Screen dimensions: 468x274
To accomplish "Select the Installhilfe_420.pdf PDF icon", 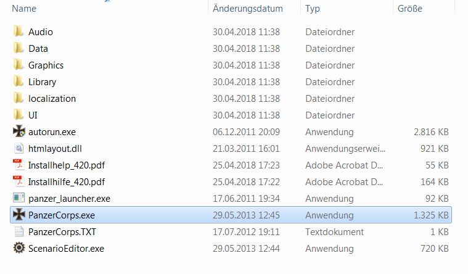I will pyautogui.click(x=18, y=181).
